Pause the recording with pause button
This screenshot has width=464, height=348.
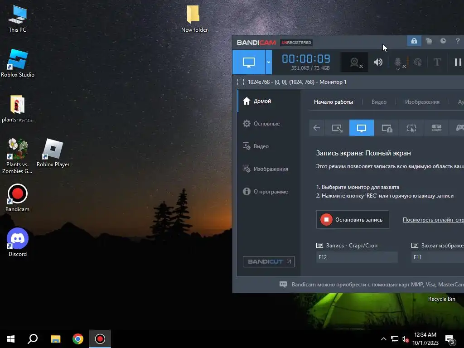point(458,62)
